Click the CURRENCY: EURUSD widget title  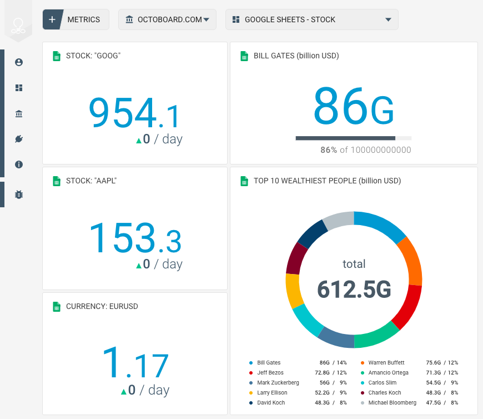[x=102, y=306]
